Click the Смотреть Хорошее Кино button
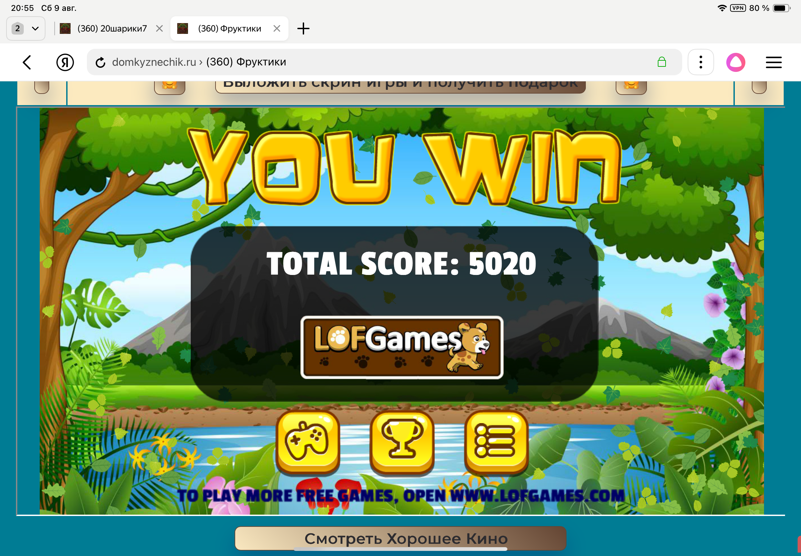The height and width of the screenshot is (556, 801). (x=400, y=538)
